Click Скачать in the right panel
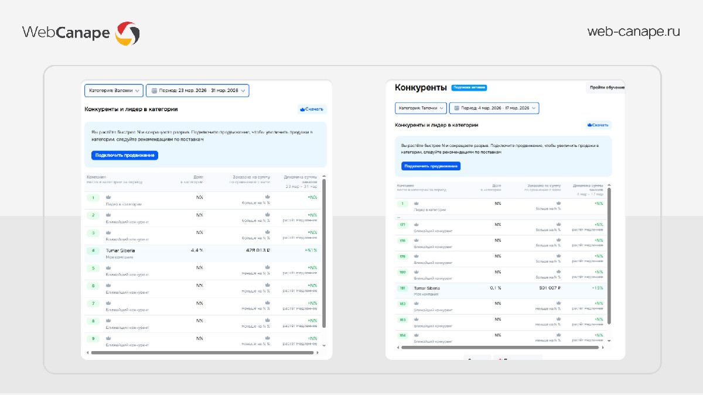 click(x=599, y=125)
